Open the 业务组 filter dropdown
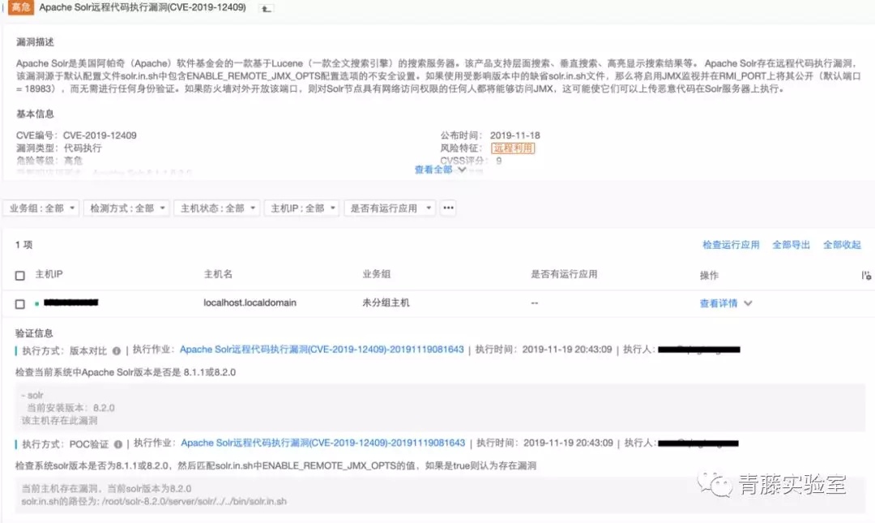Image resolution: width=875 pixels, height=523 pixels. 41,208
